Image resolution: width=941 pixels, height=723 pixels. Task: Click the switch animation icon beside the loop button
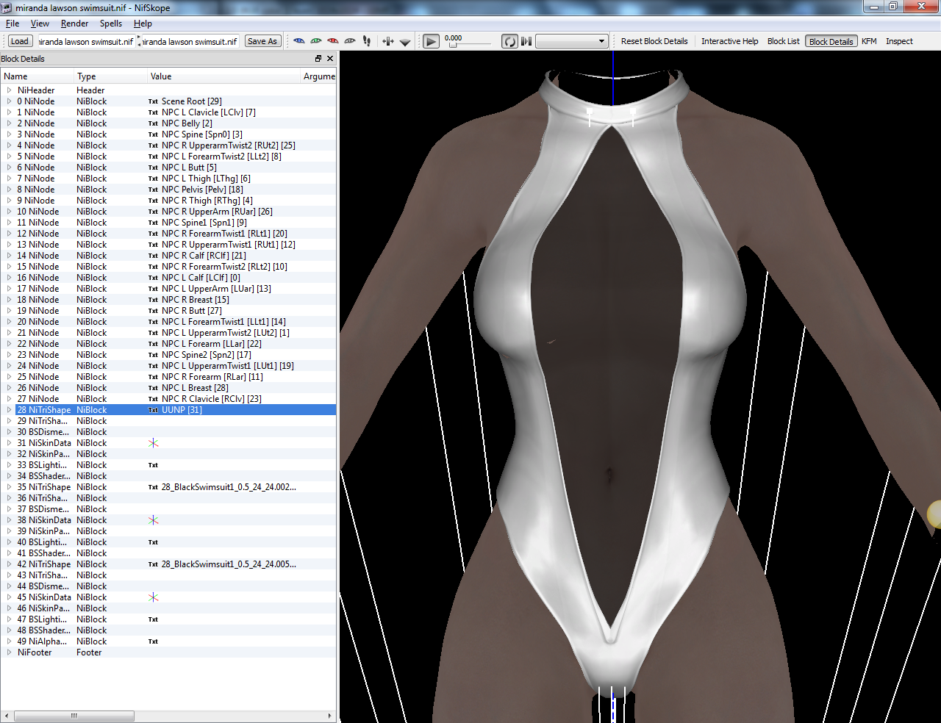526,41
